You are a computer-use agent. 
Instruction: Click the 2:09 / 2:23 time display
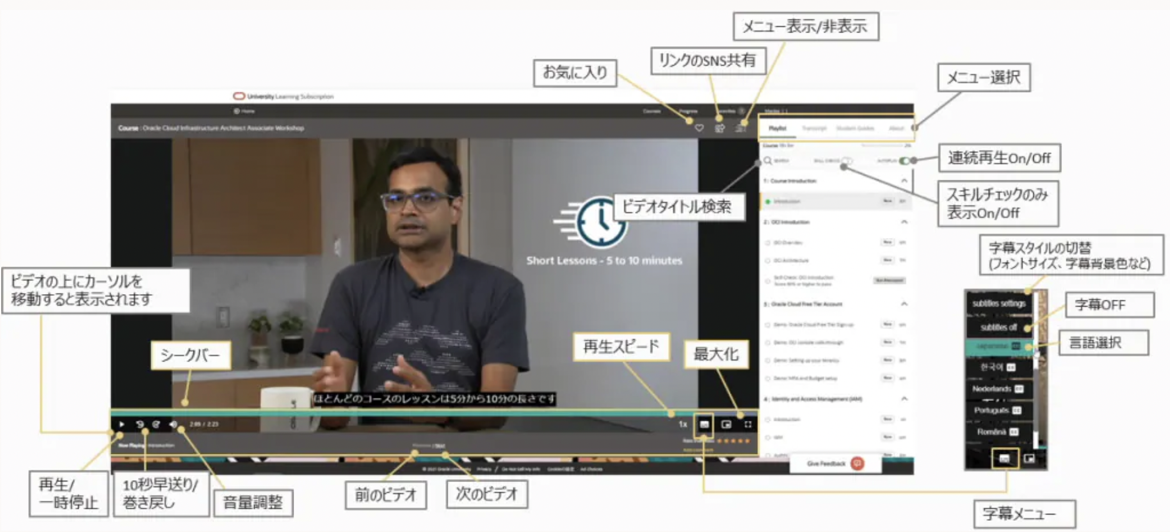(204, 425)
